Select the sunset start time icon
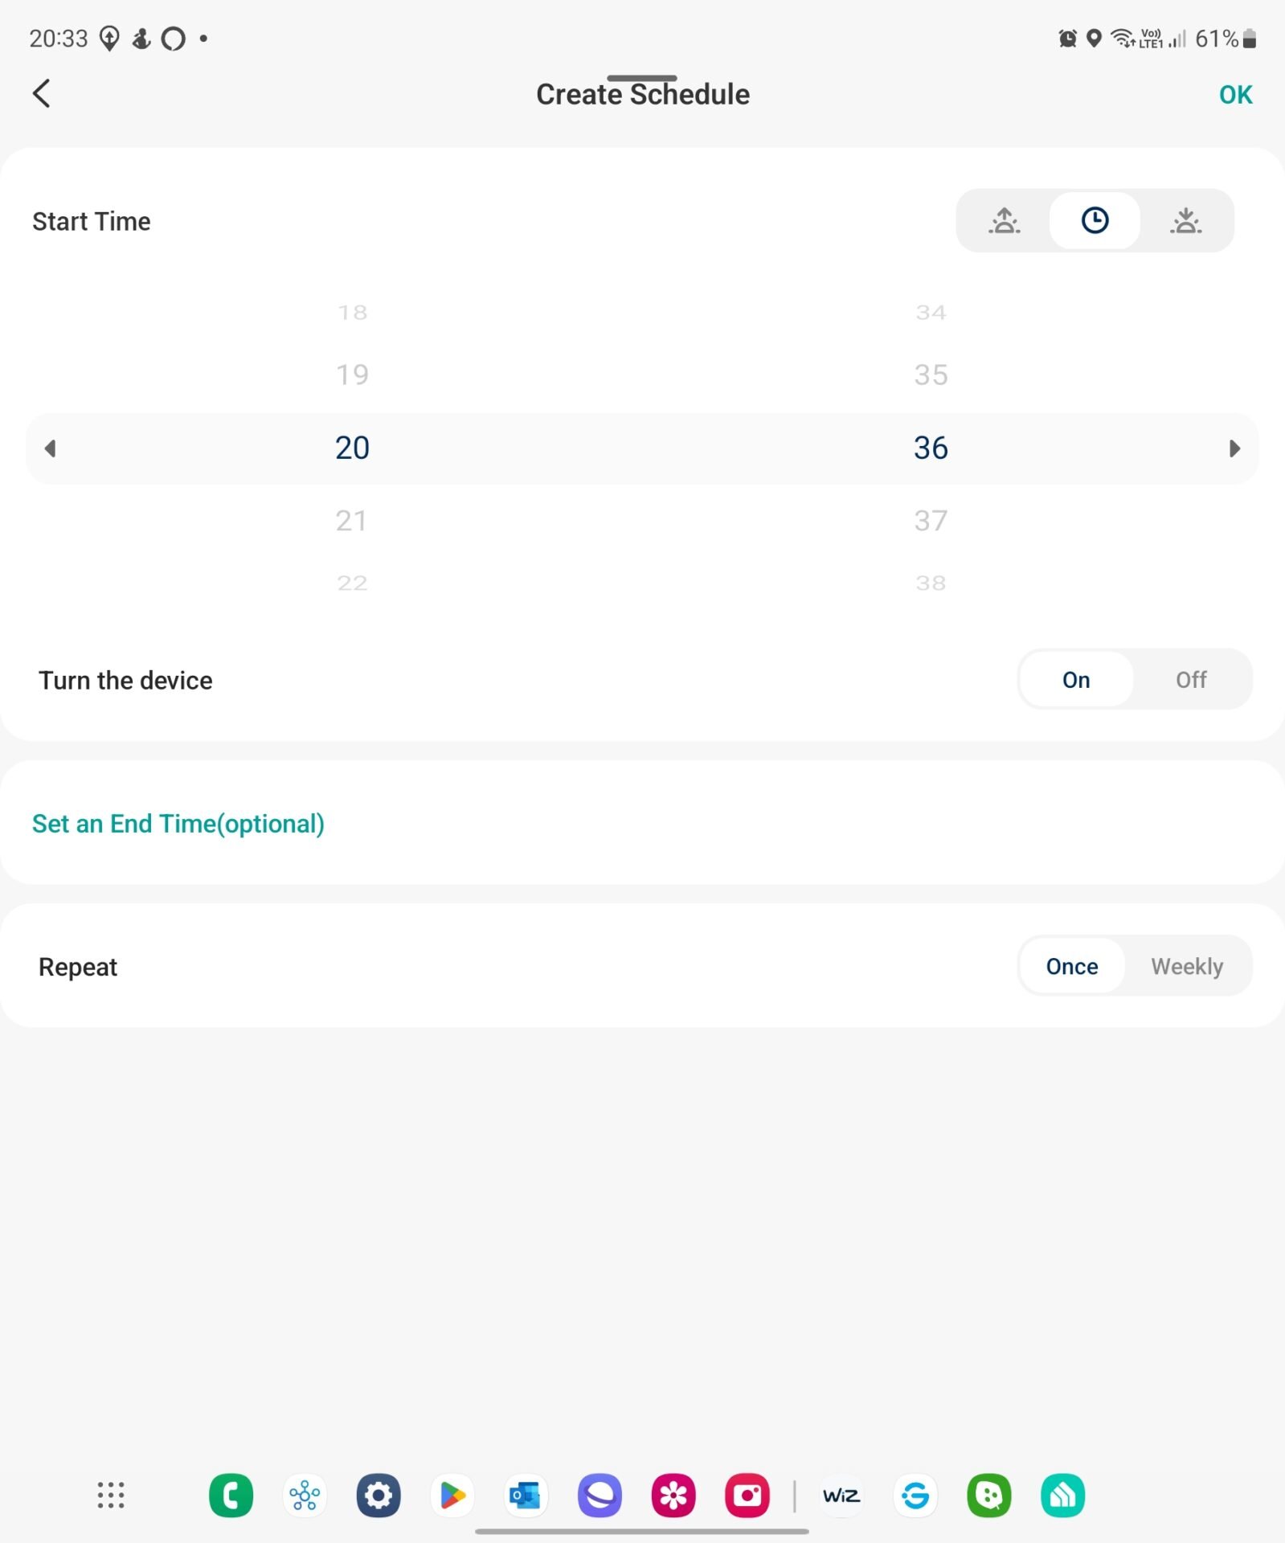This screenshot has width=1285, height=1543. tap(1185, 221)
